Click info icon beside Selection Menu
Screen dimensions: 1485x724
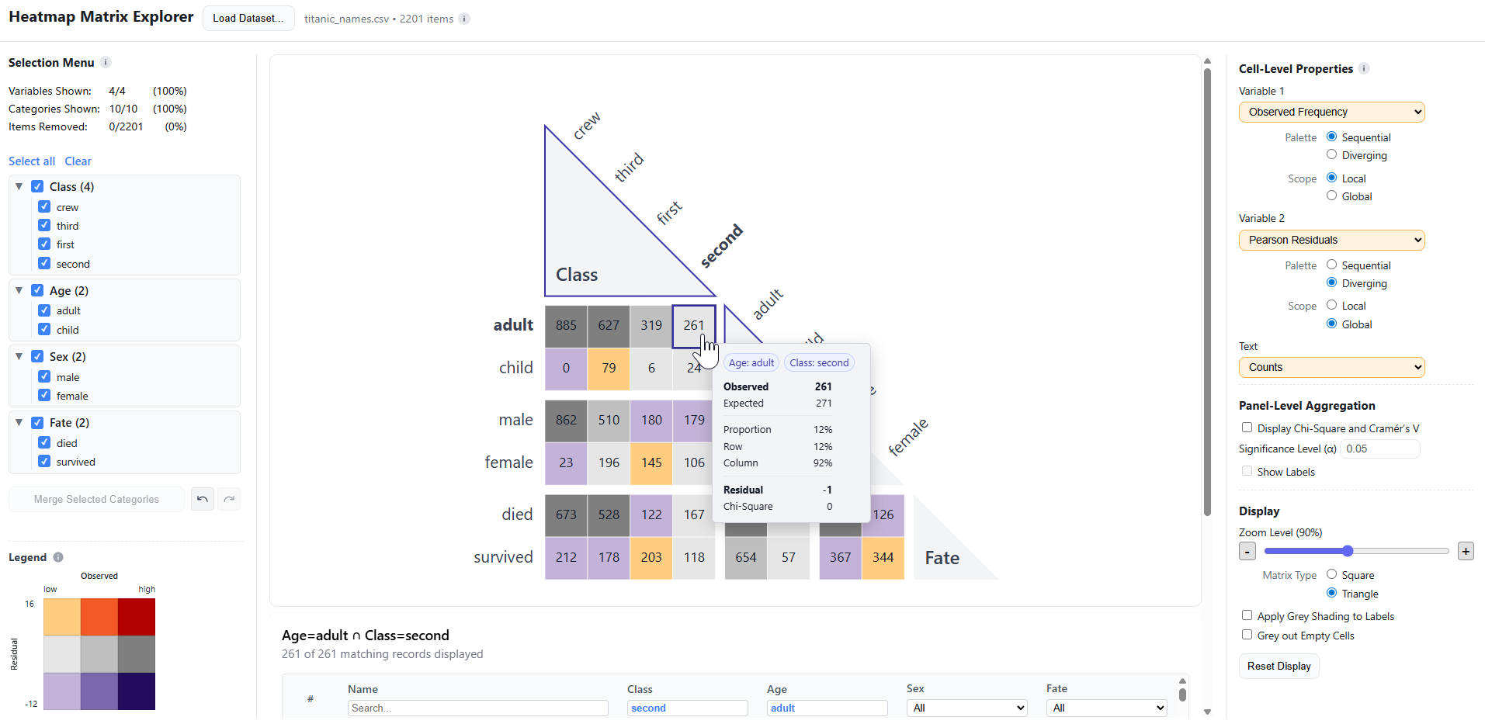tap(106, 62)
